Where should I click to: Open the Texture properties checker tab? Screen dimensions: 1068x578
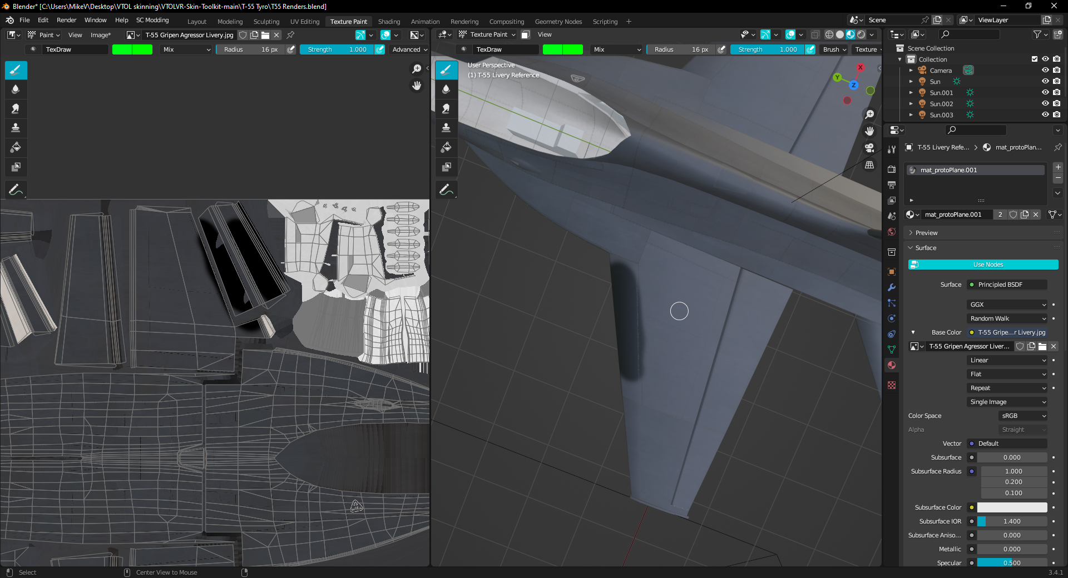pos(892,385)
